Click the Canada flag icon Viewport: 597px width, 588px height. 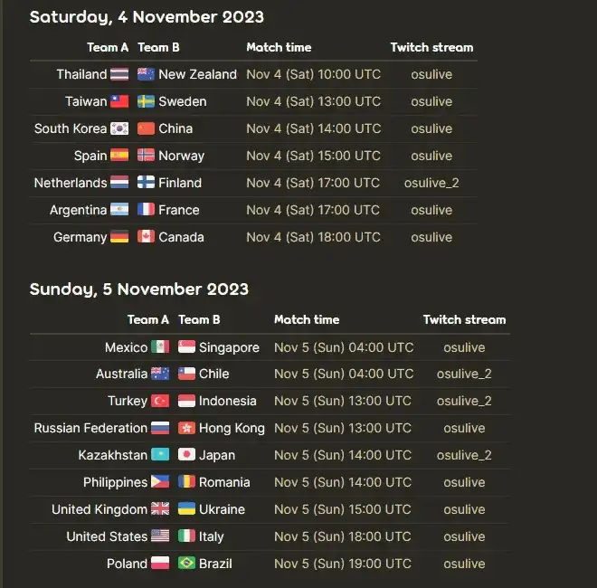click(x=146, y=237)
